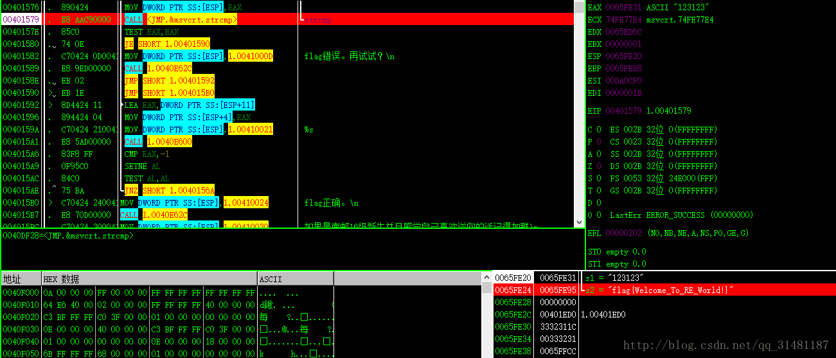
Task: Select CMP EAX,-1 instruction
Action: point(147,154)
